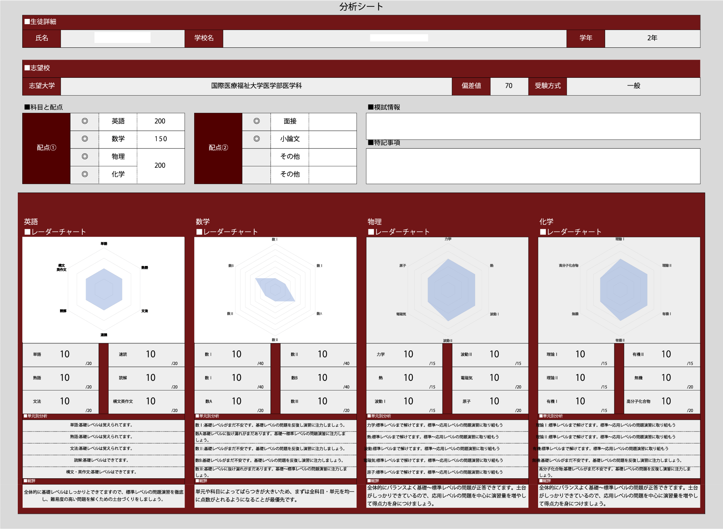Click the 学年 cell showing 2年
Image resolution: width=723 pixels, height=529 pixels.
click(652, 38)
